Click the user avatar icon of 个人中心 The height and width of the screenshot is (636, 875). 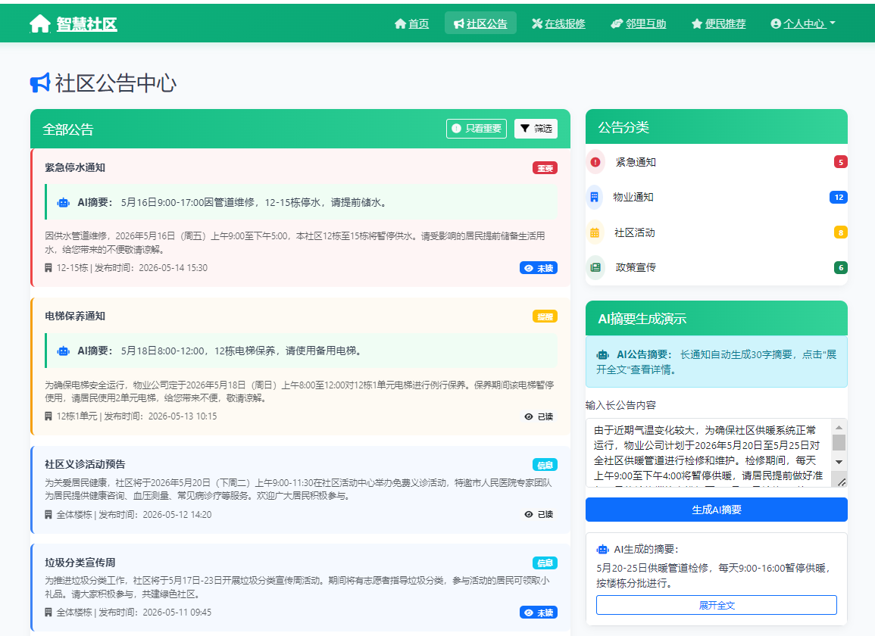coord(776,23)
